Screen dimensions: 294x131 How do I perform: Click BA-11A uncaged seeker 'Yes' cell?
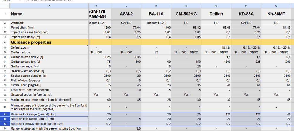(156, 95)
